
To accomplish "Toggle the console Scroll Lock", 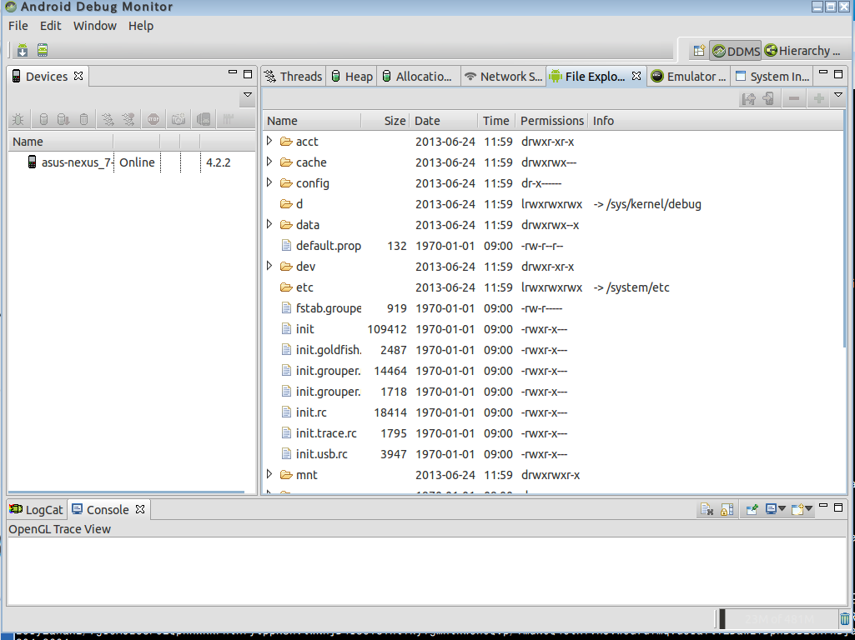I will [727, 510].
